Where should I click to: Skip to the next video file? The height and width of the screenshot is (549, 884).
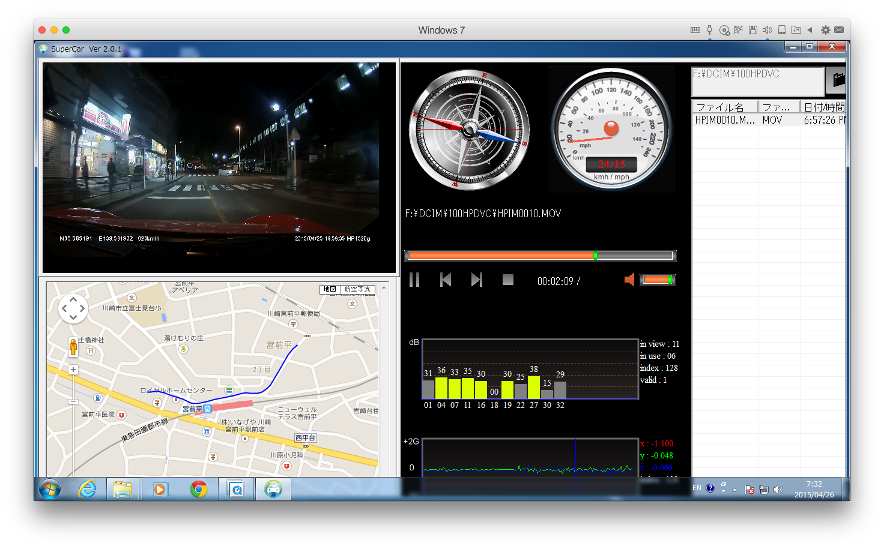[x=477, y=280]
